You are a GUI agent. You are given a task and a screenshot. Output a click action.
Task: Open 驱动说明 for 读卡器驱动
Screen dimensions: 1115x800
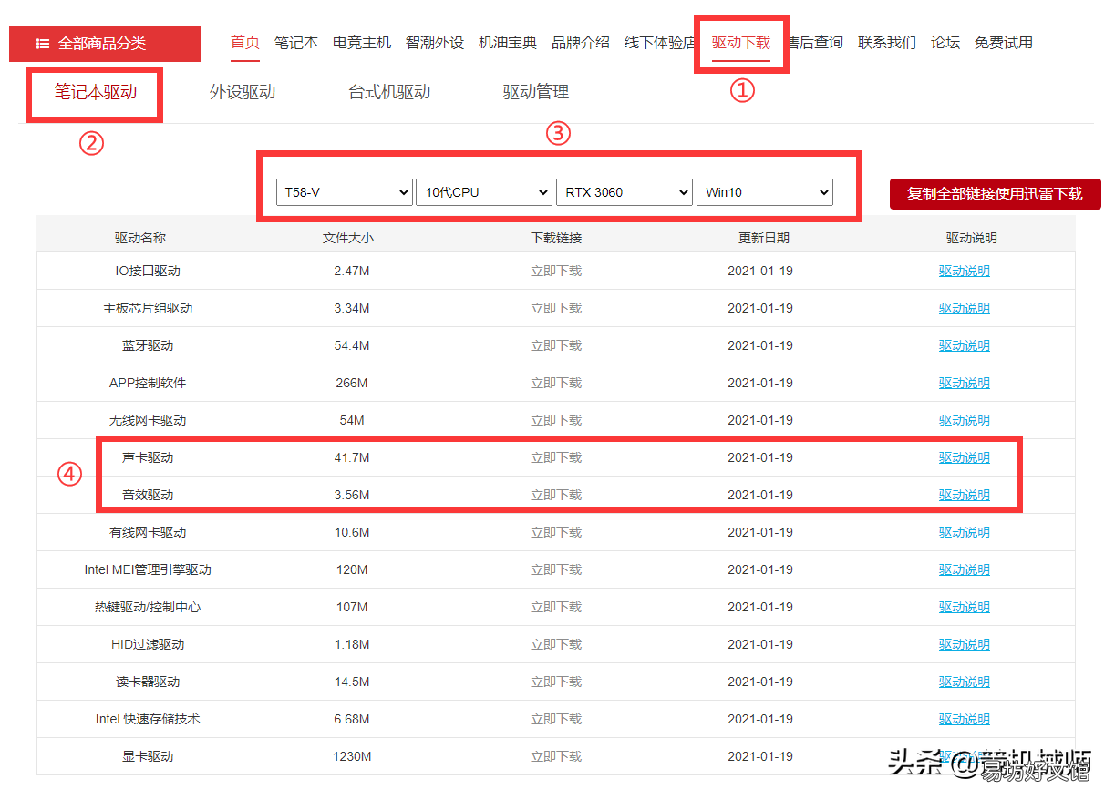(x=965, y=682)
